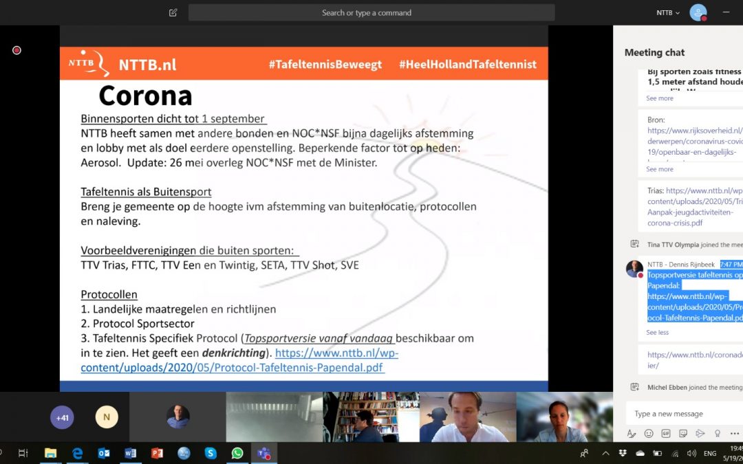Select Dennis Rijnbeek's video tile avatar

178,417
